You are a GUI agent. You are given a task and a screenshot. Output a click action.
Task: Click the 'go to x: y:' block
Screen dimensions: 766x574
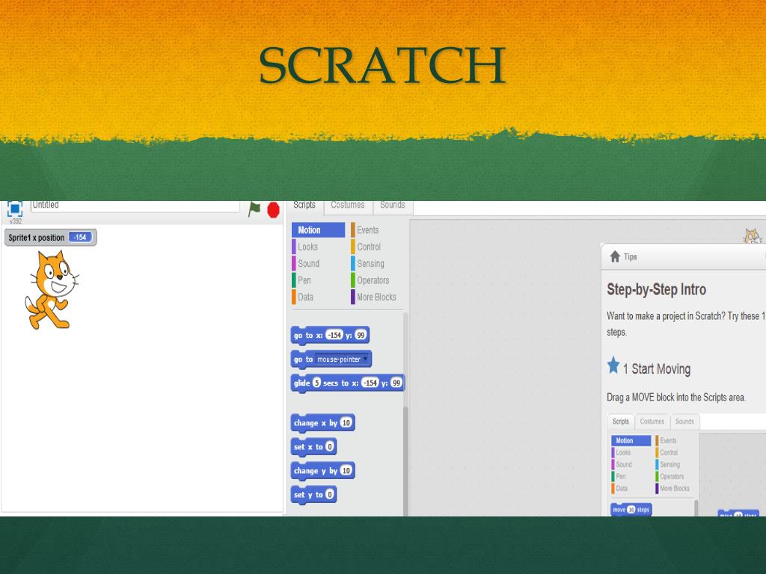[330, 336]
